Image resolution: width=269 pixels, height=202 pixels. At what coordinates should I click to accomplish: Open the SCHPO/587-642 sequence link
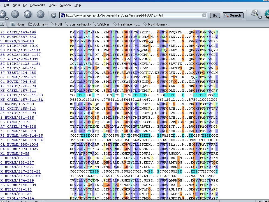point(18,37)
